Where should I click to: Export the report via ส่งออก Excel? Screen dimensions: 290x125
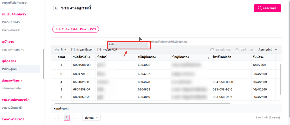(82, 50)
